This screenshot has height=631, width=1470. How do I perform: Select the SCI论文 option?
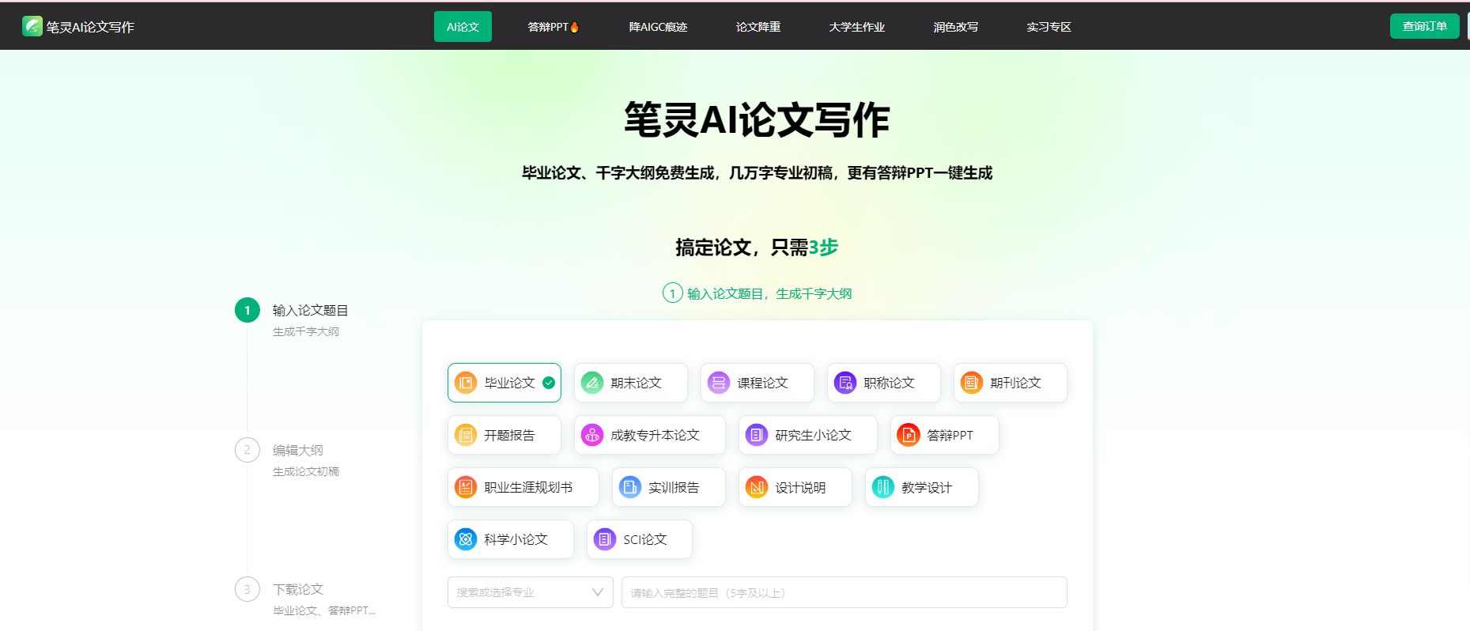coord(640,539)
